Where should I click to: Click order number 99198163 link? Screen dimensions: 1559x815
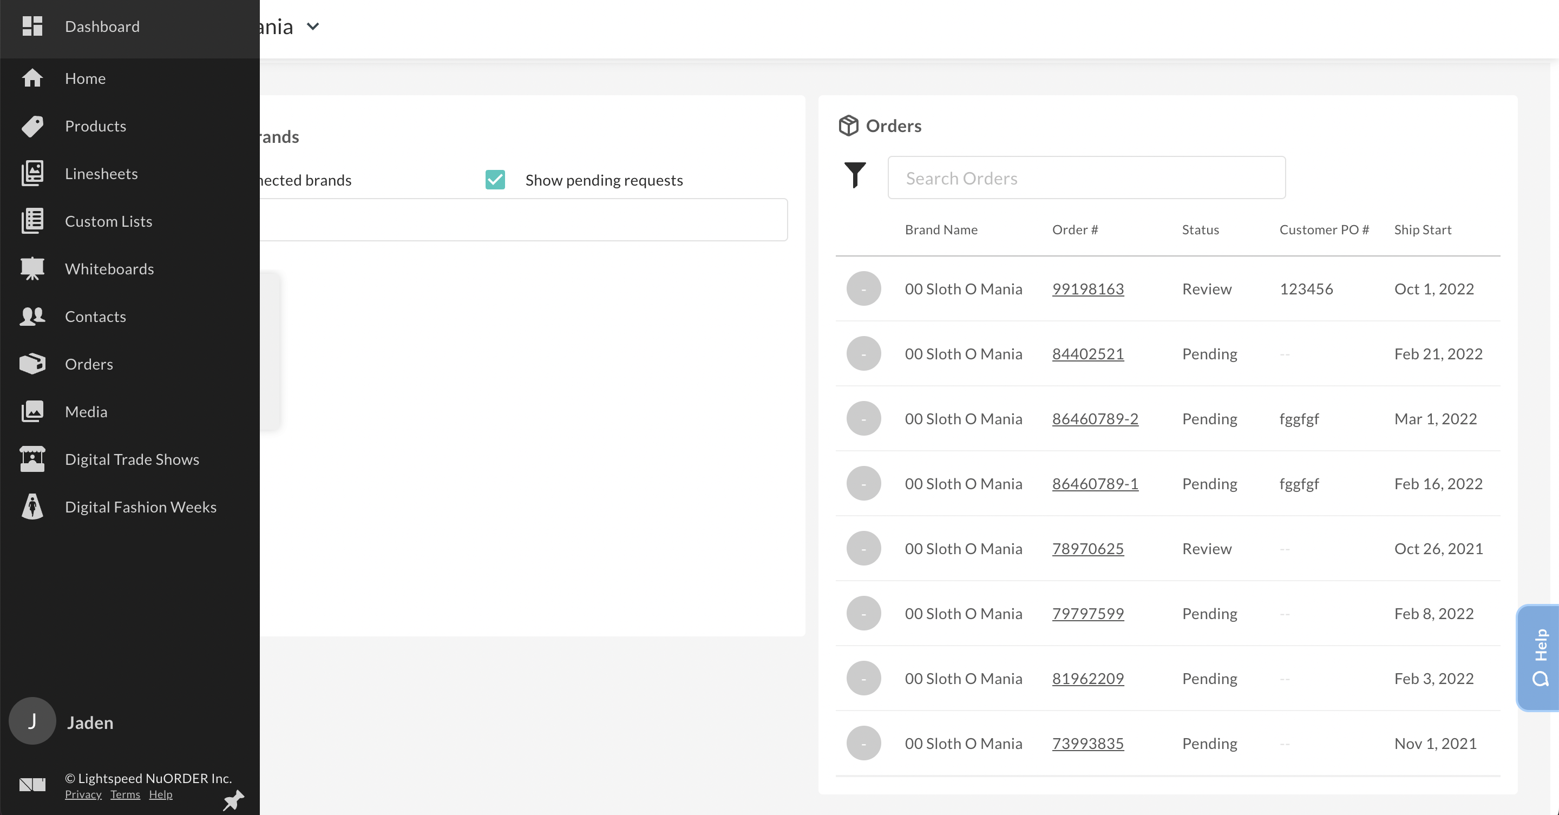click(x=1088, y=287)
